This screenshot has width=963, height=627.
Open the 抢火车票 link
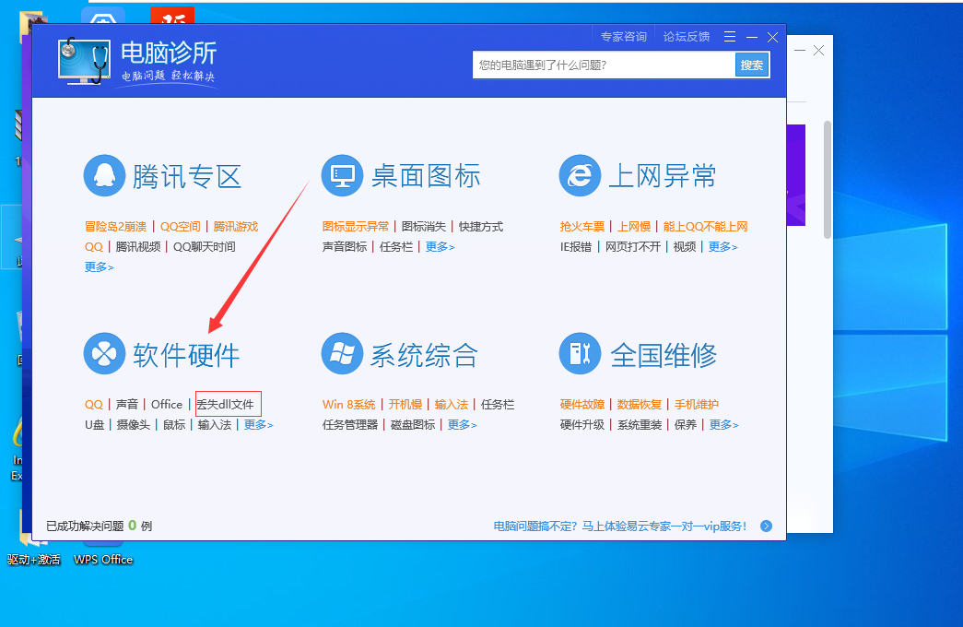coord(582,227)
